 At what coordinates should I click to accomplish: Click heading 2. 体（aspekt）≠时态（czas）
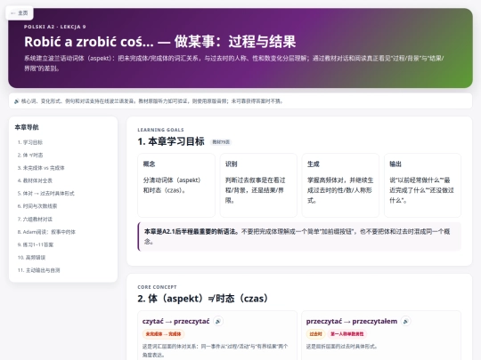(x=204, y=299)
